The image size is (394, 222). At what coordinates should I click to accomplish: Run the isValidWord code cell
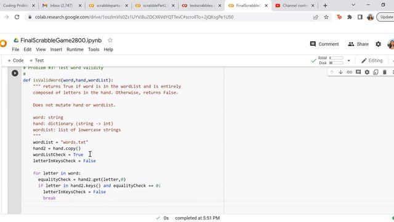click(15, 73)
